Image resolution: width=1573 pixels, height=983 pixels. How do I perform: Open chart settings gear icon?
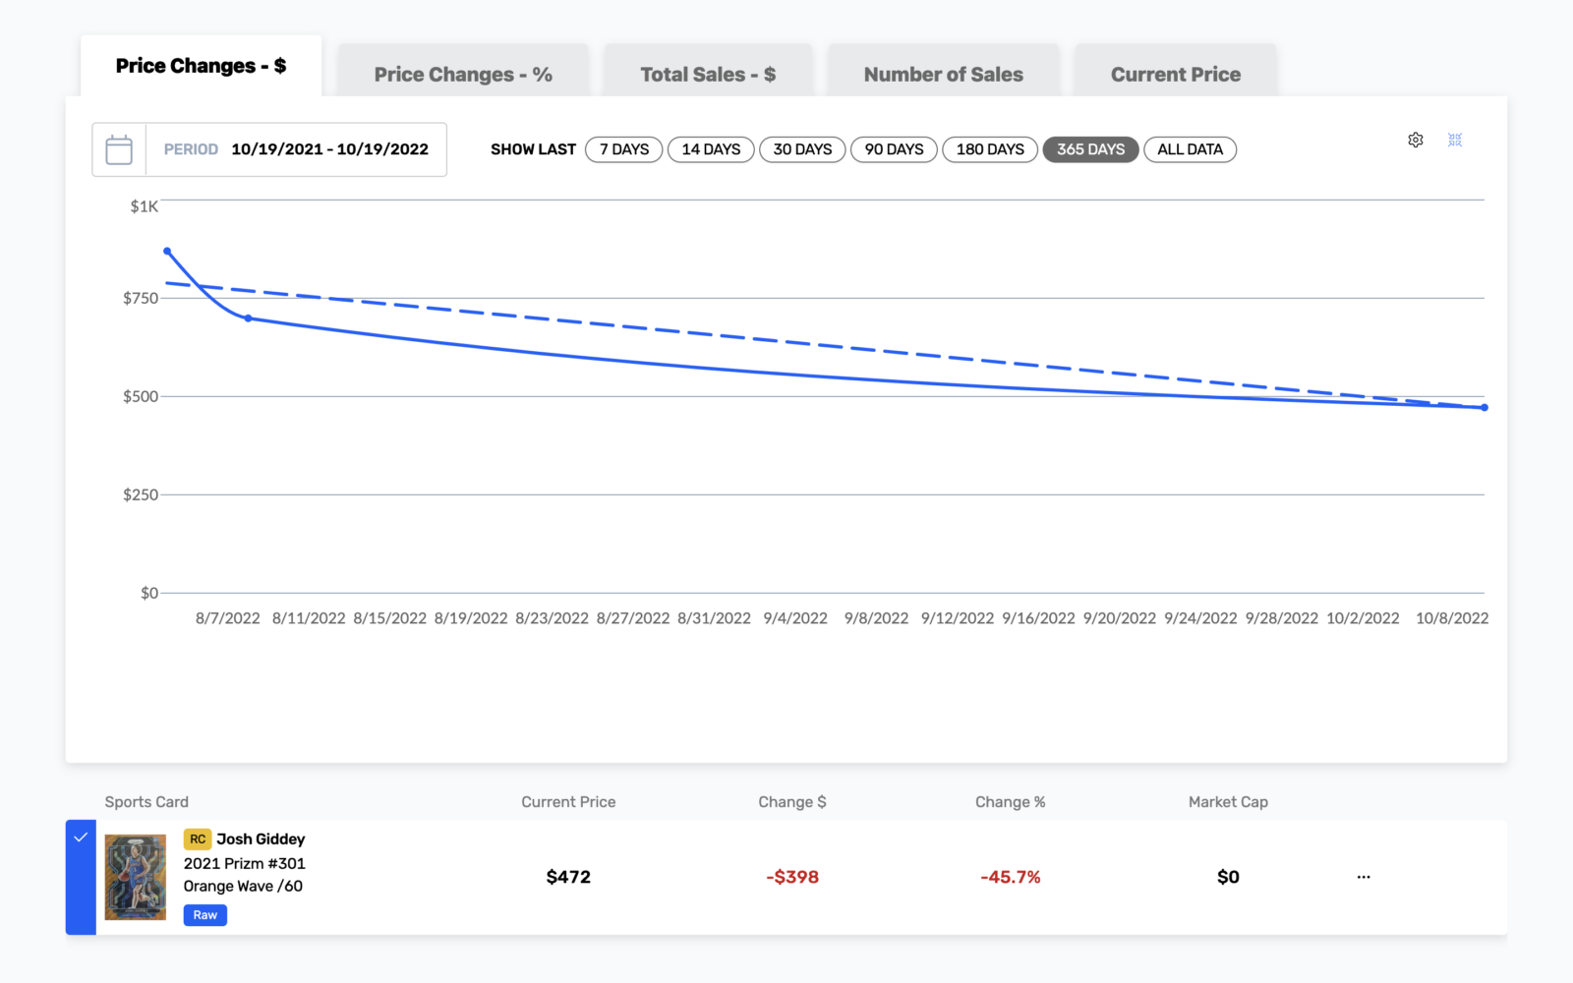tap(1416, 140)
